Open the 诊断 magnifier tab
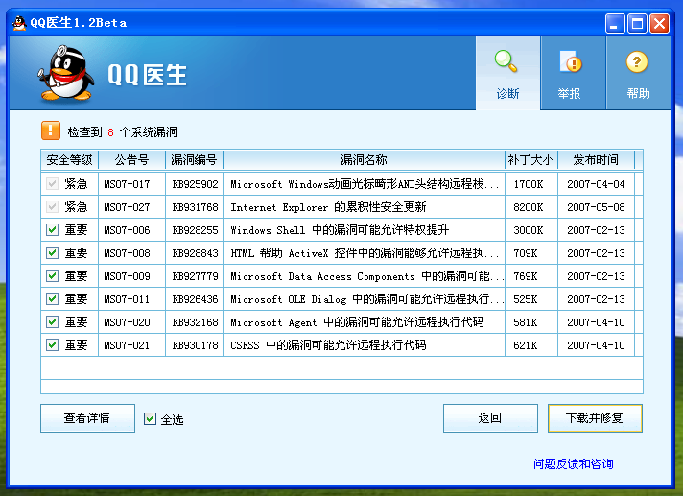This screenshot has height=496, width=683. tap(507, 73)
